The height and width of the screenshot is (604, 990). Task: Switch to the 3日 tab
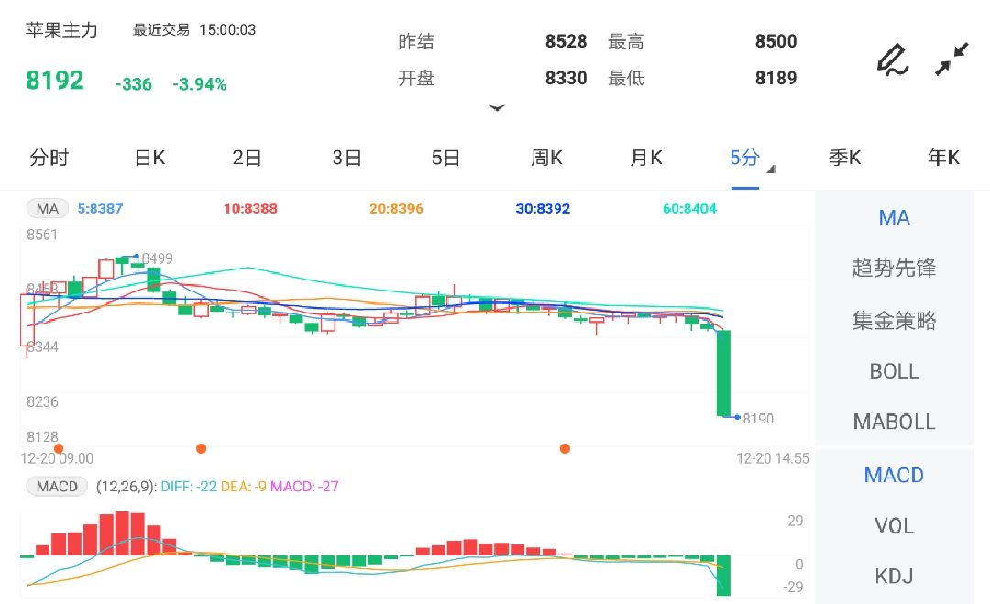(x=346, y=158)
